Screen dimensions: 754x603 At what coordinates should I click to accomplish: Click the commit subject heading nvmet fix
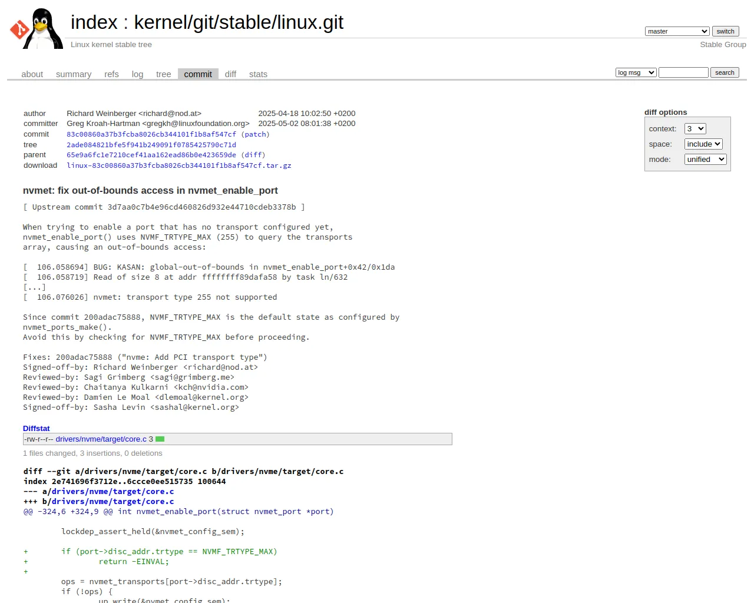click(150, 190)
